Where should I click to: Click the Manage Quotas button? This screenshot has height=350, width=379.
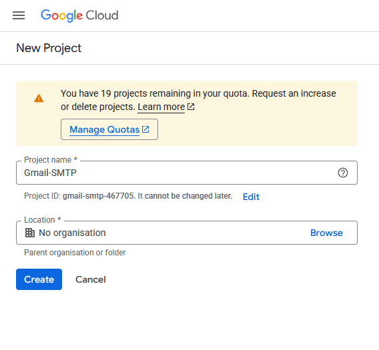(x=109, y=129)
